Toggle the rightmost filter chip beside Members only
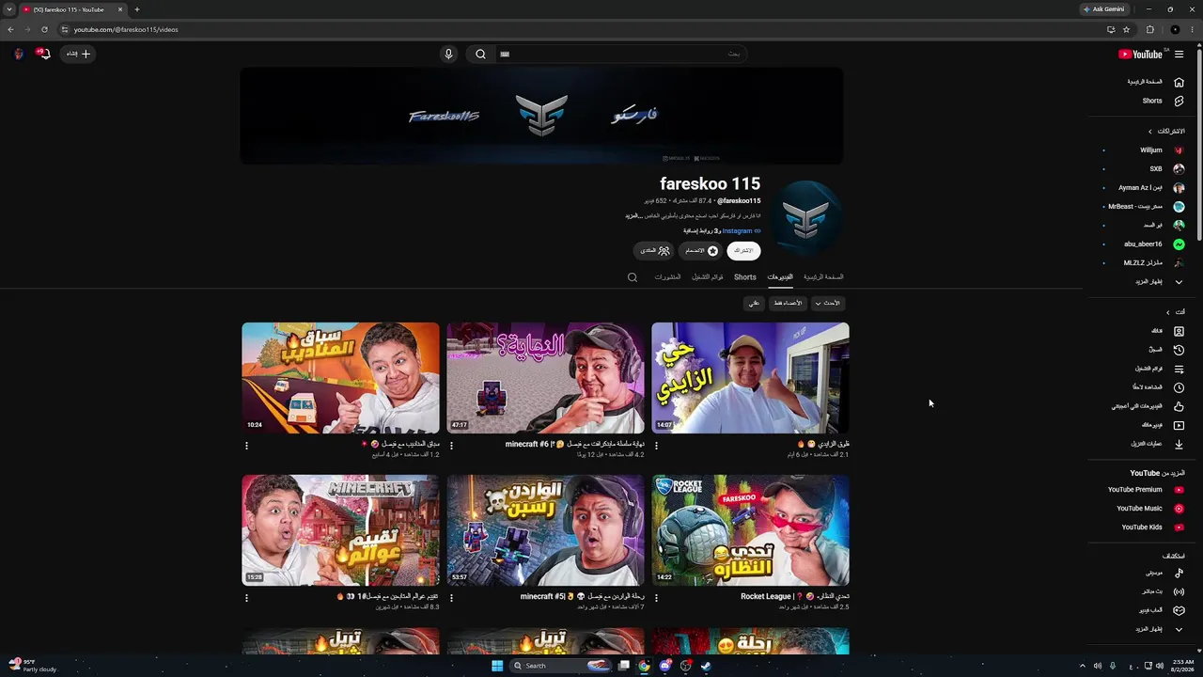 754,303
